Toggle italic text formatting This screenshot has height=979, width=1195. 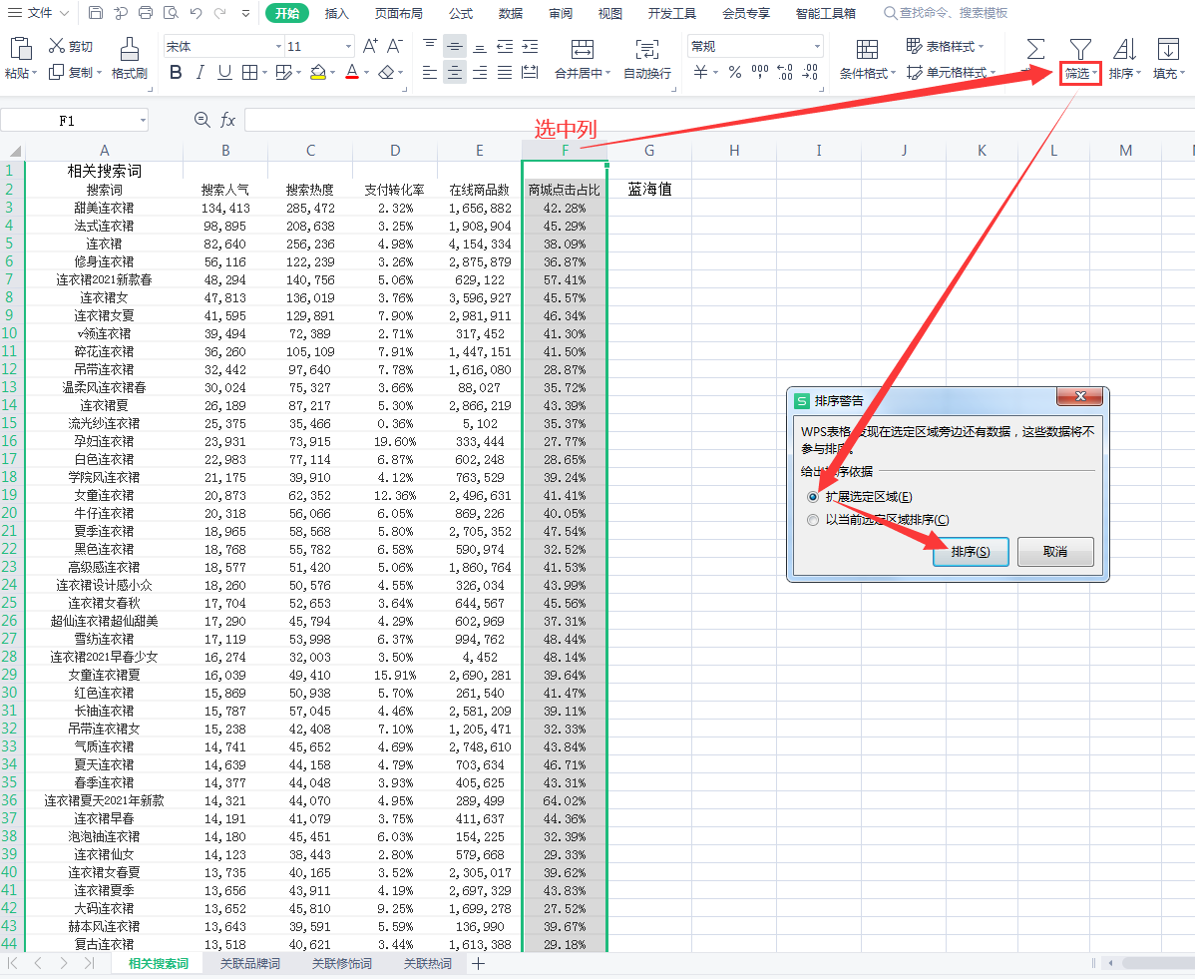click(199, 72)
